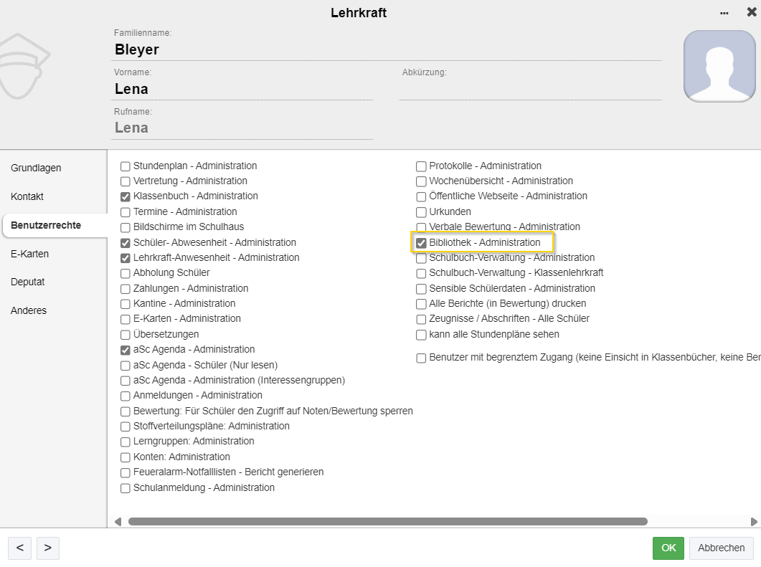761x567 pixels.
Task: Enable Konten: Administration
Action: point(126,457)
